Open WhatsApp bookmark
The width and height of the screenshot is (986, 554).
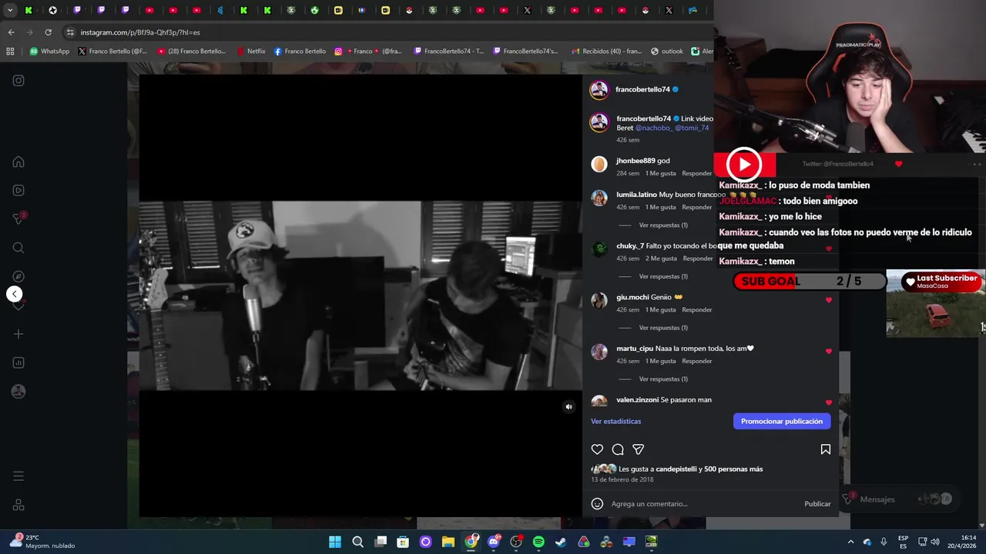[x=49, y=52]
